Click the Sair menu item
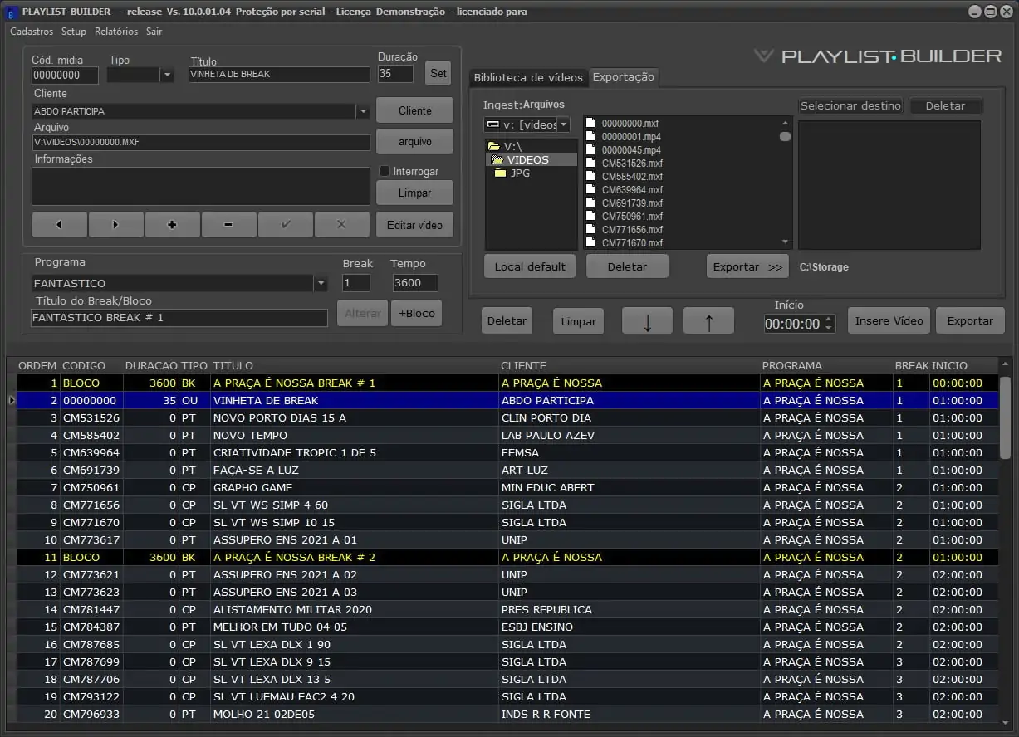This screenshot has height=737, width=1019. (x=154, y=32)
